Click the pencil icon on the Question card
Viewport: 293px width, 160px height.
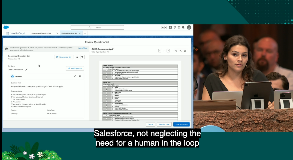(75, 76)
